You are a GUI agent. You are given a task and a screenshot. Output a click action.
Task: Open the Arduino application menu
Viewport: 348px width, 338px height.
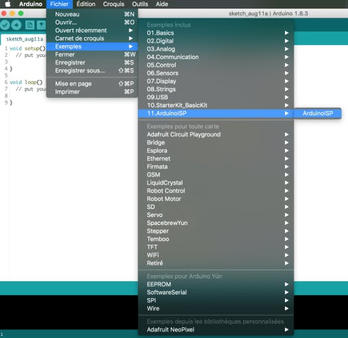[30, 4]
